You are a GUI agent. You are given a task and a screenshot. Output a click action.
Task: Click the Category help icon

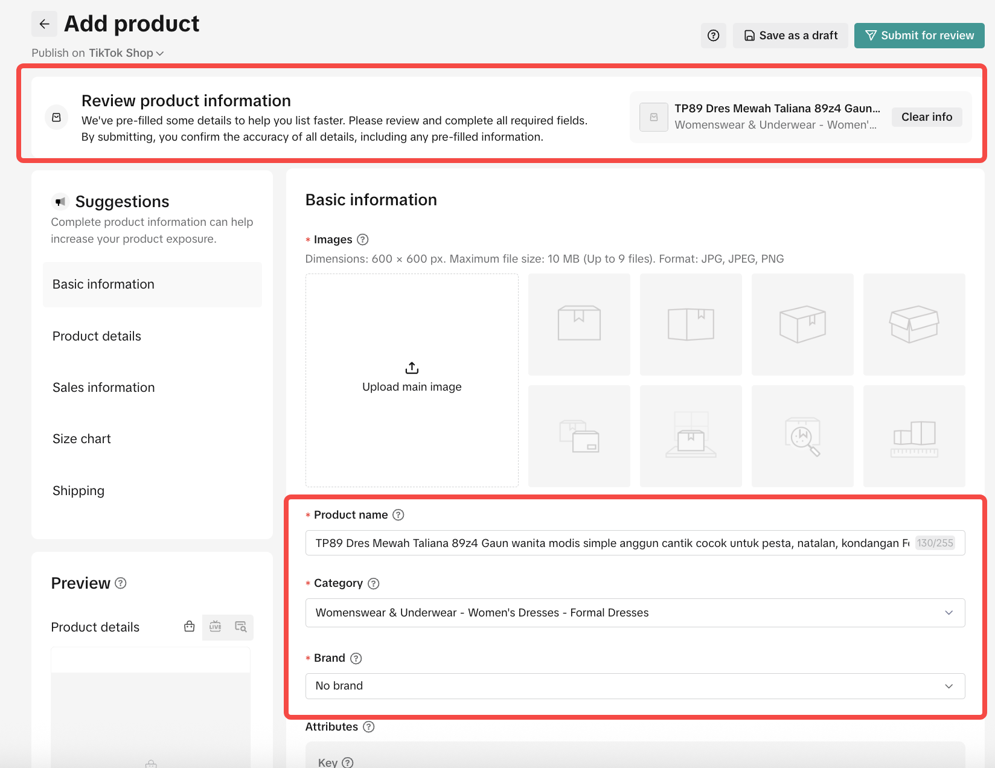[374, 583]
